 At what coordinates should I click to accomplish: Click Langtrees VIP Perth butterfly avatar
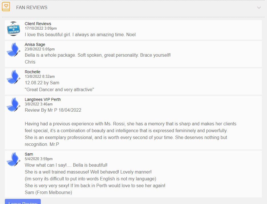point(13,105)
